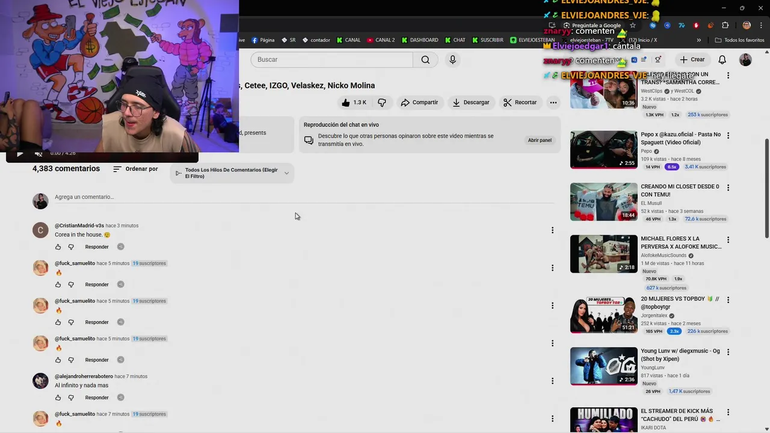Screen dimensions: 770x433
Task: Dislike the alejandroherrerabotero comment
Action: [71, 398]
